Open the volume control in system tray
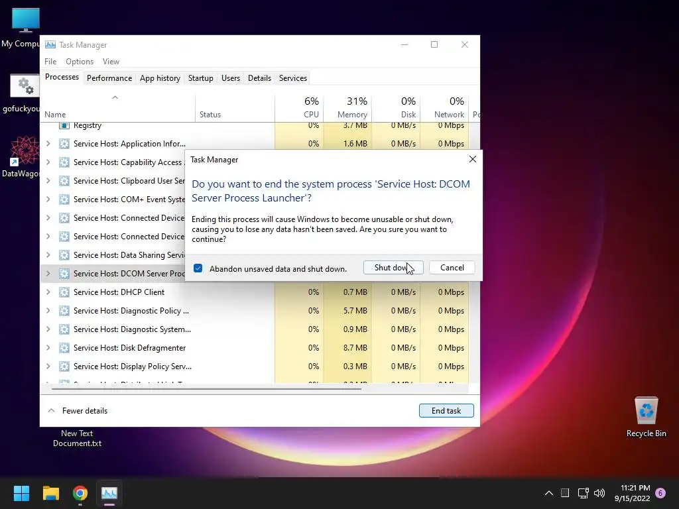 (599, 493)
